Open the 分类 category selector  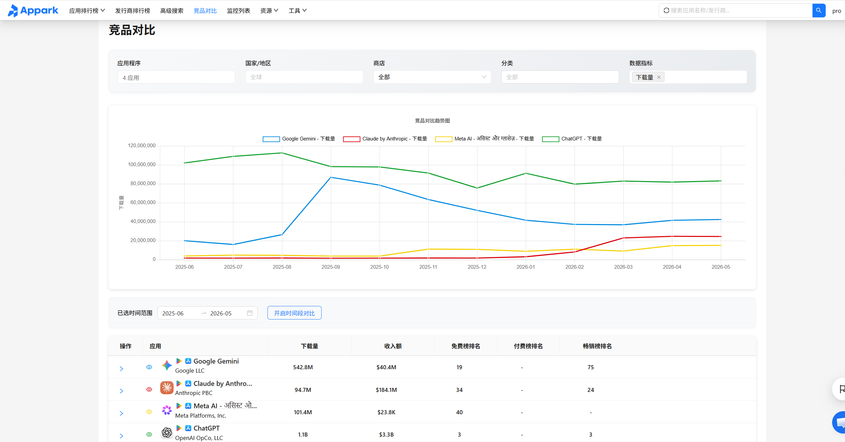point(560,77)
